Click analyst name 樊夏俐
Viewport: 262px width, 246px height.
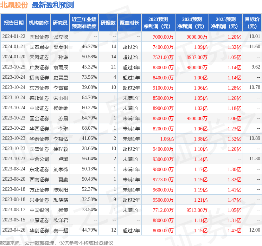click(x=60, y=47)
